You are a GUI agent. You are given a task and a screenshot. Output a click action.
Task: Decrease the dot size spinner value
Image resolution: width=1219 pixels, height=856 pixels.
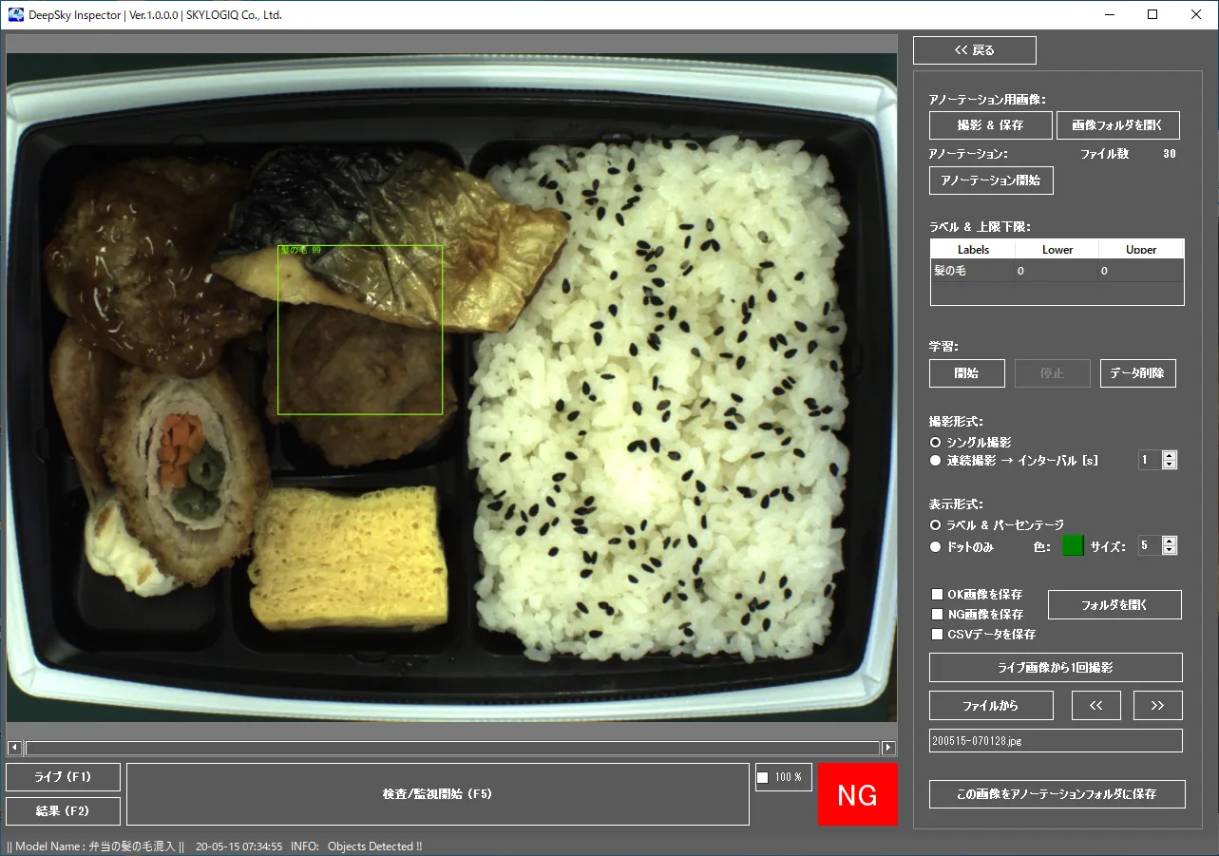coord(1170,550)
